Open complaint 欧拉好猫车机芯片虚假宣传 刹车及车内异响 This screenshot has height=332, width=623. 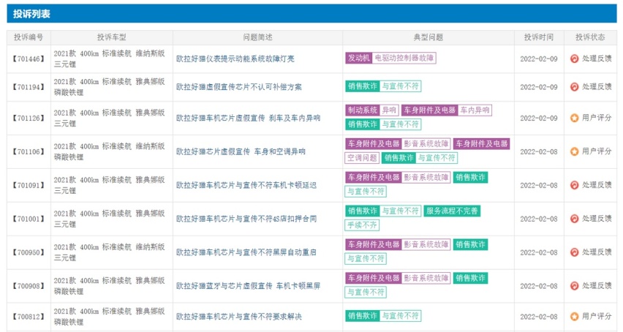pyautogui.click(x=248, y=118)
